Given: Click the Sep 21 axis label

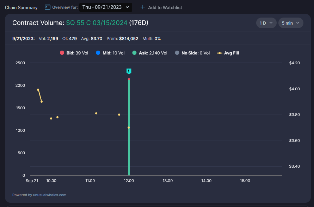Looking at the screenshot, I should 32,181.
